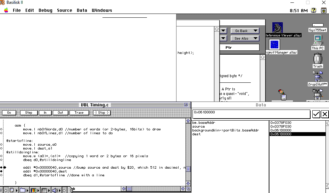The width and height of the screenshot is (329, 193).
Task: Expand the folder Control Strip module arrow
Action: click(x=27, y=190)
